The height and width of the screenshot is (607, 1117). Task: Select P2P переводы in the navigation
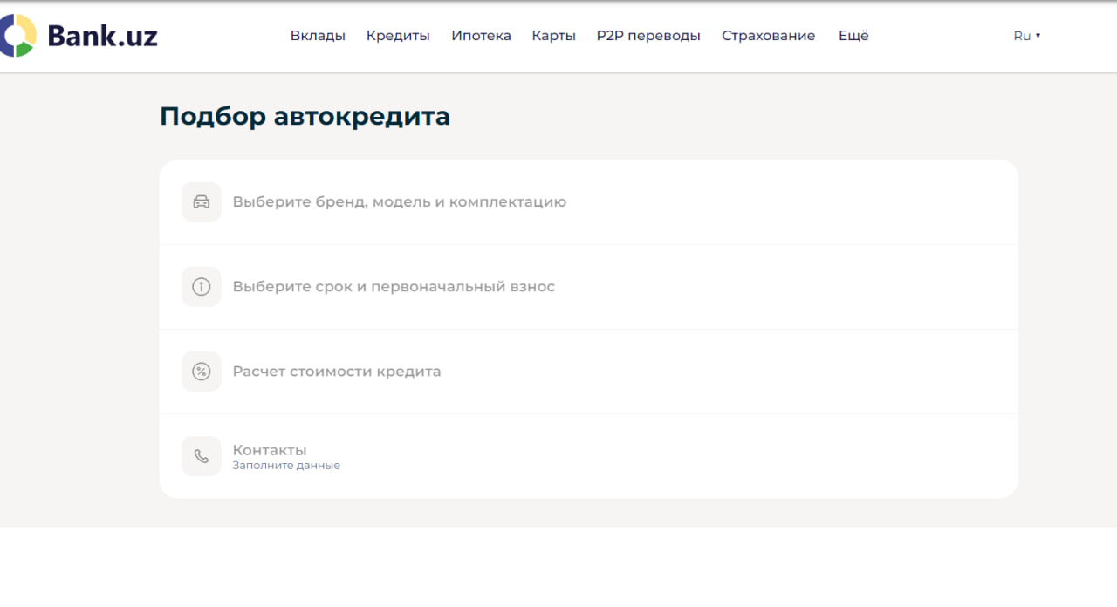pyautogui.click(x=648, y=36)
